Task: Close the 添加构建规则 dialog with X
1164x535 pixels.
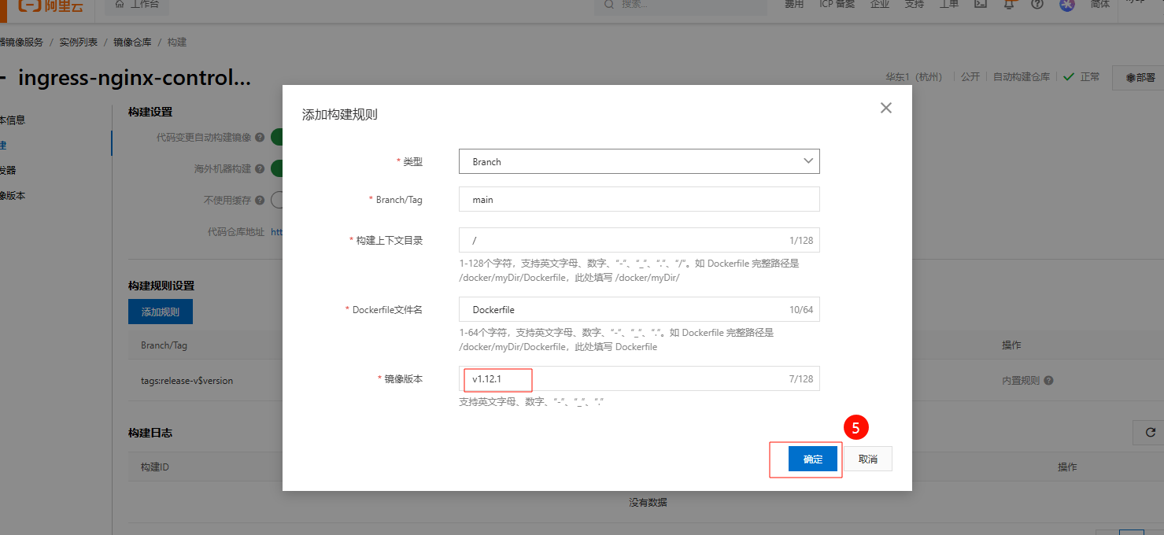Action: 885,108
